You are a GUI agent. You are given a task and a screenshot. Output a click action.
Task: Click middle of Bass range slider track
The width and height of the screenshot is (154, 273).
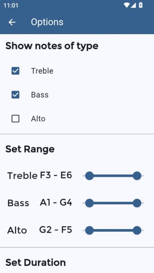[113, 203]
